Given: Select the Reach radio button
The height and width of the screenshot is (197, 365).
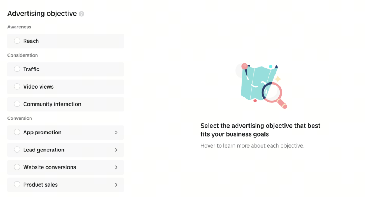Looking at the screenshot, I should [17, 41].
